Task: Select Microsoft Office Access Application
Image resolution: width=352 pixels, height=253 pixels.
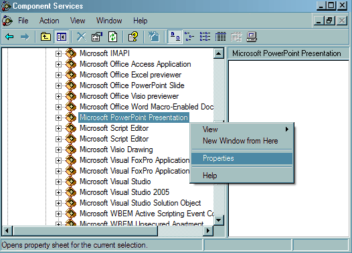Action: [x=135, y=64]
